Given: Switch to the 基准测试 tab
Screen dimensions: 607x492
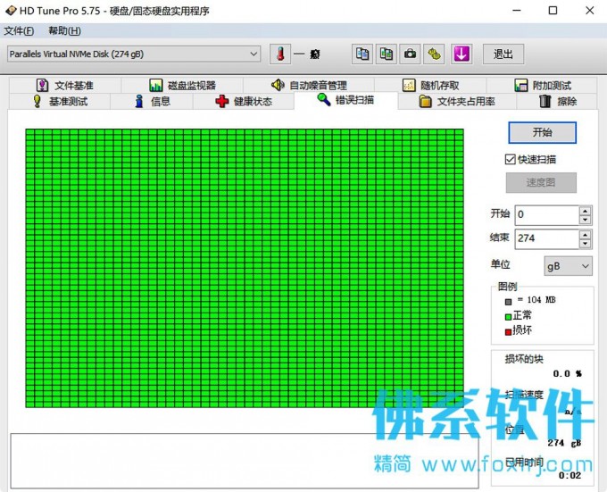Looking at the screenshot, I should coord(60,102).
